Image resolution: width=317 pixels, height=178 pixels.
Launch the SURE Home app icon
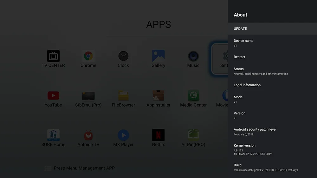(x=53, y=135)
